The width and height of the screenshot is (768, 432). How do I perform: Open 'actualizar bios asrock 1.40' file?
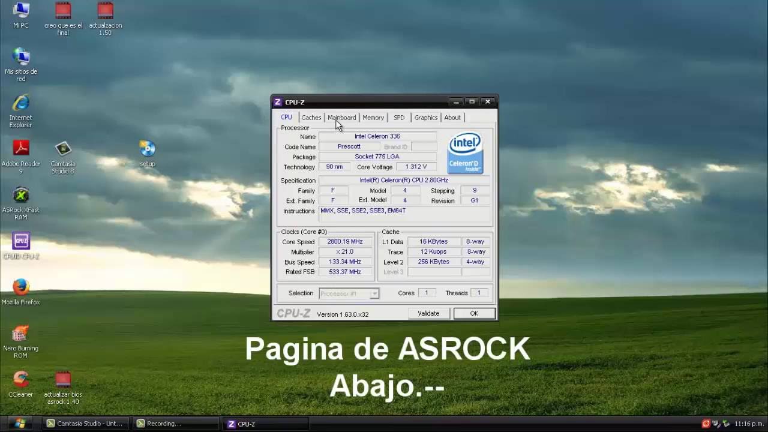(63, 388)
